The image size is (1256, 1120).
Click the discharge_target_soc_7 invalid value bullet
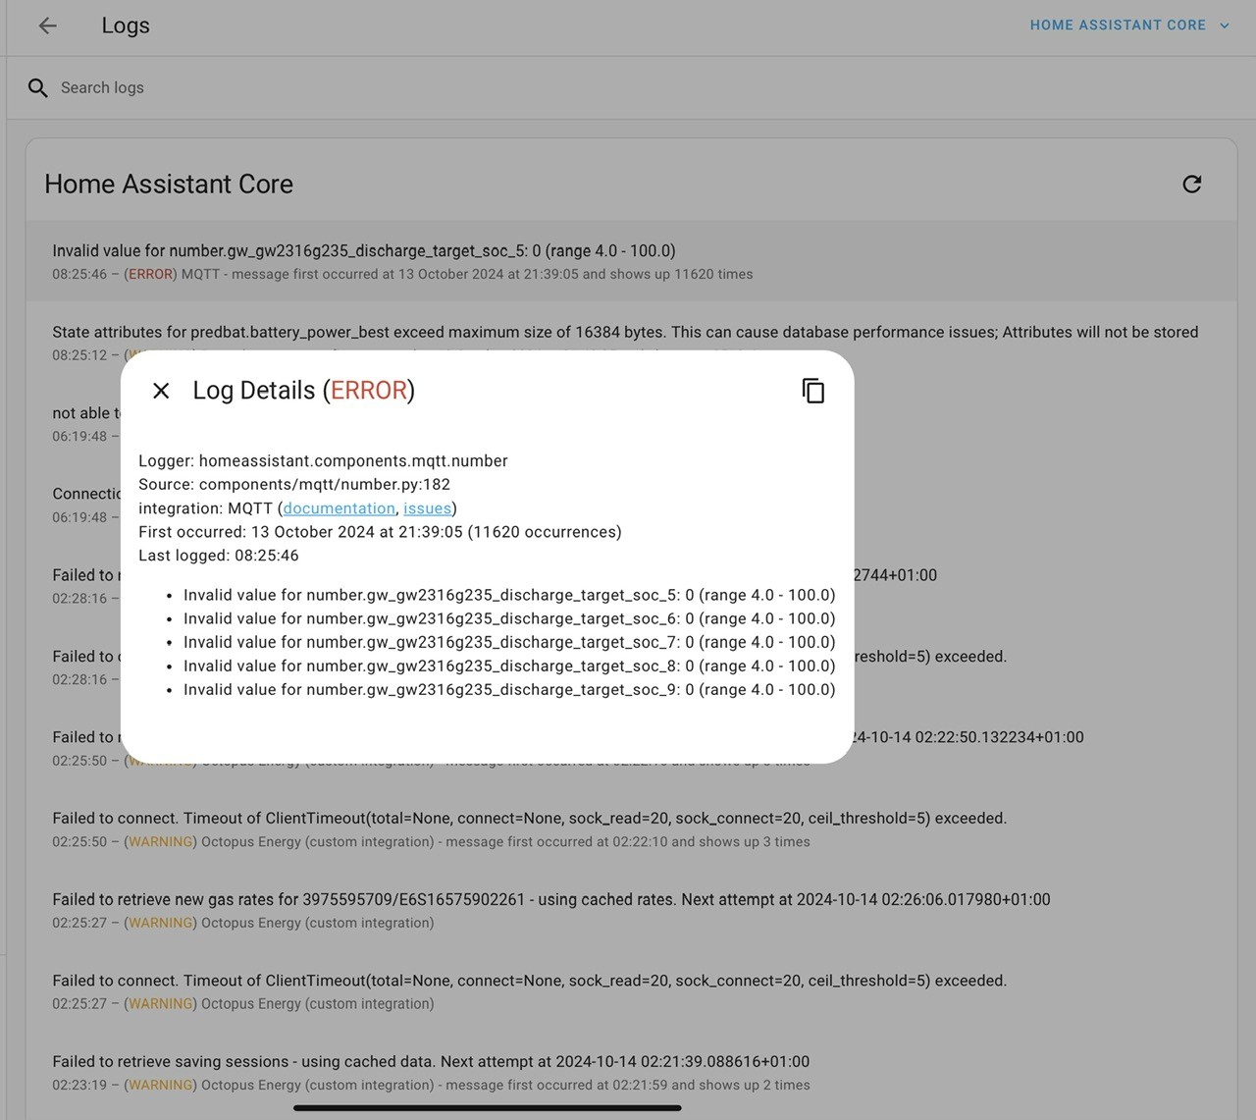click(509, 642)
